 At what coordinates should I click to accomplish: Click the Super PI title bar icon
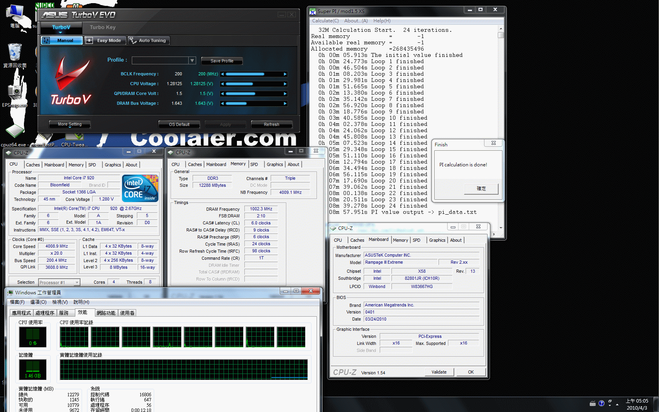point(313,11)
